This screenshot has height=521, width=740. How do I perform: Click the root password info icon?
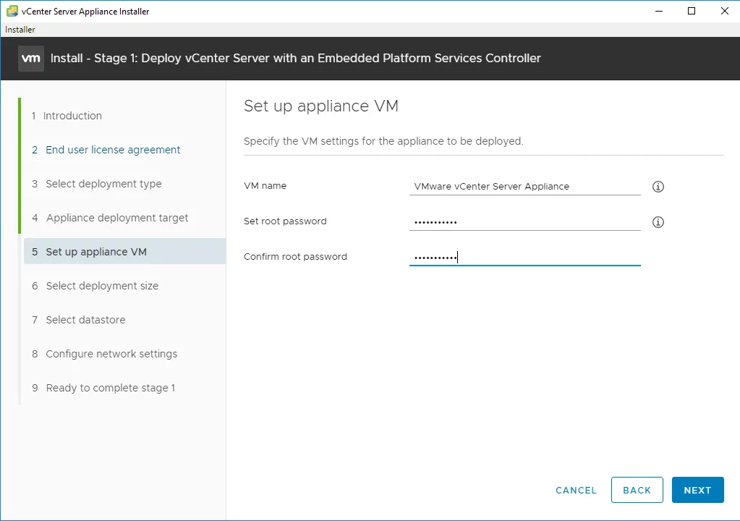pos(658,222)
